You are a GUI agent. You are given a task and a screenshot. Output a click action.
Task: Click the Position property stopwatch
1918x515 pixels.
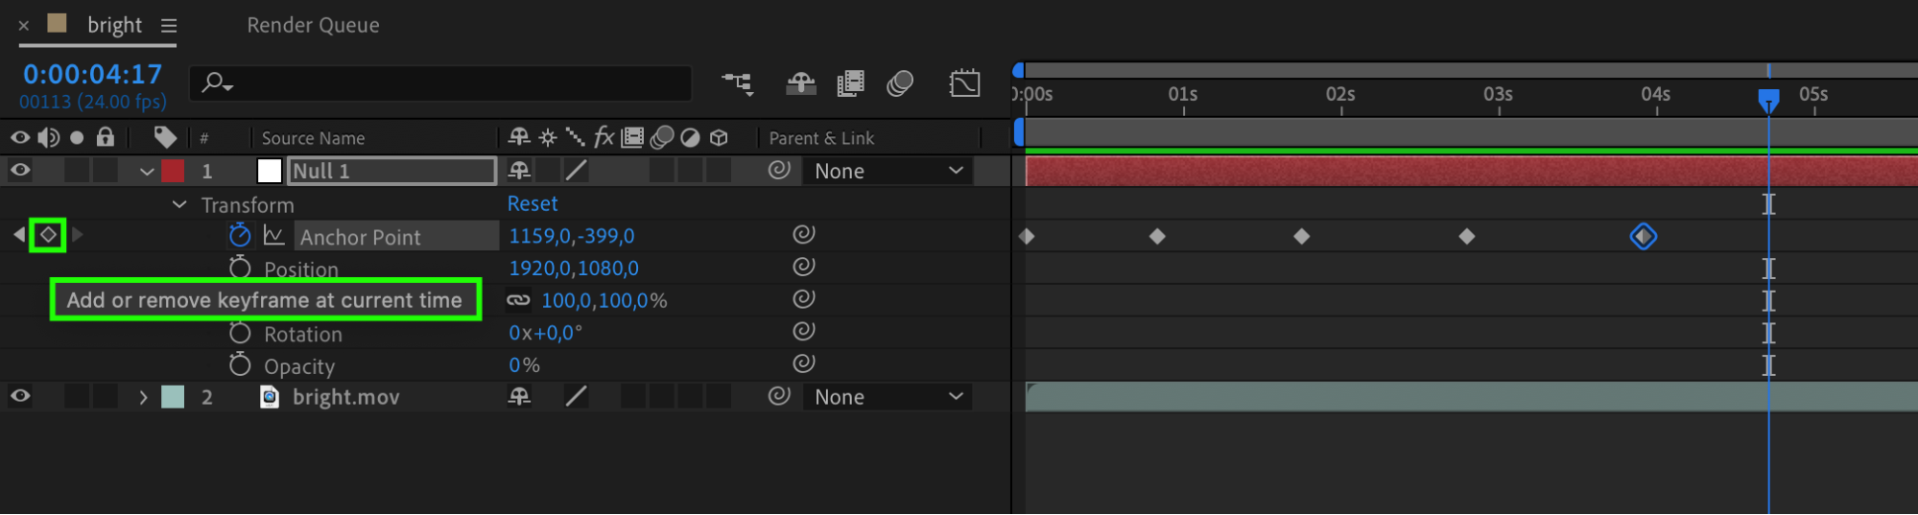click(x=240, y=268)
